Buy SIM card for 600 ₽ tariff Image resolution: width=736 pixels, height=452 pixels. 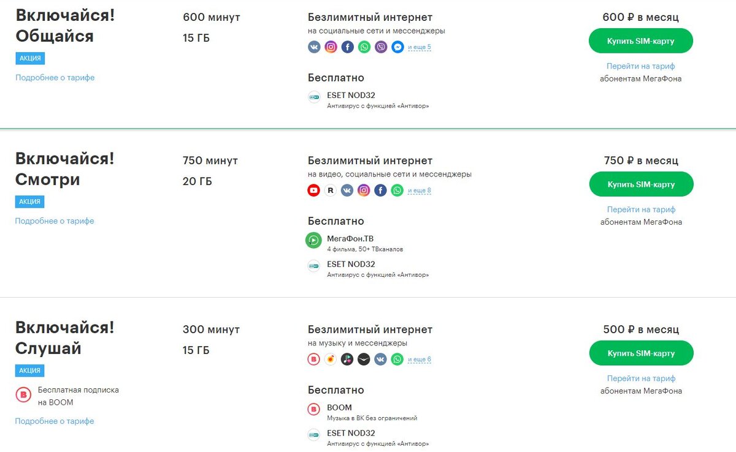point(641,41)
